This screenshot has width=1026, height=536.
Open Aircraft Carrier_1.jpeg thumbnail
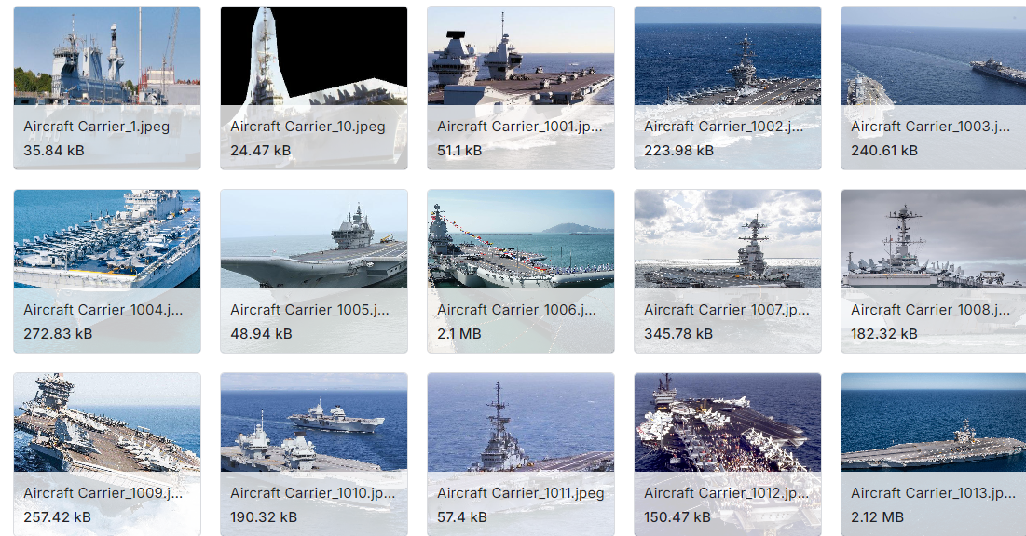107,88
